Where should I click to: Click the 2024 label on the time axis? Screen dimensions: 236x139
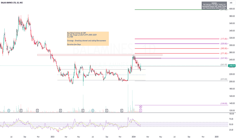tap(133, 137)
